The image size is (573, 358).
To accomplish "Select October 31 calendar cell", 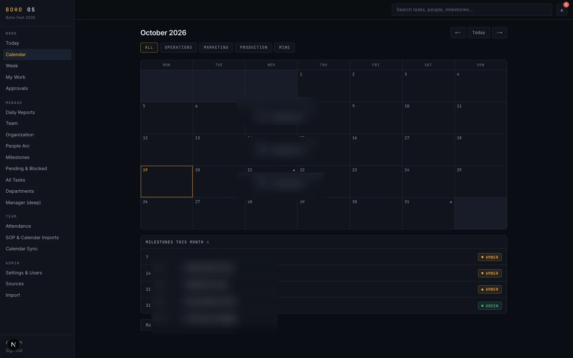I will coord(428,213).
